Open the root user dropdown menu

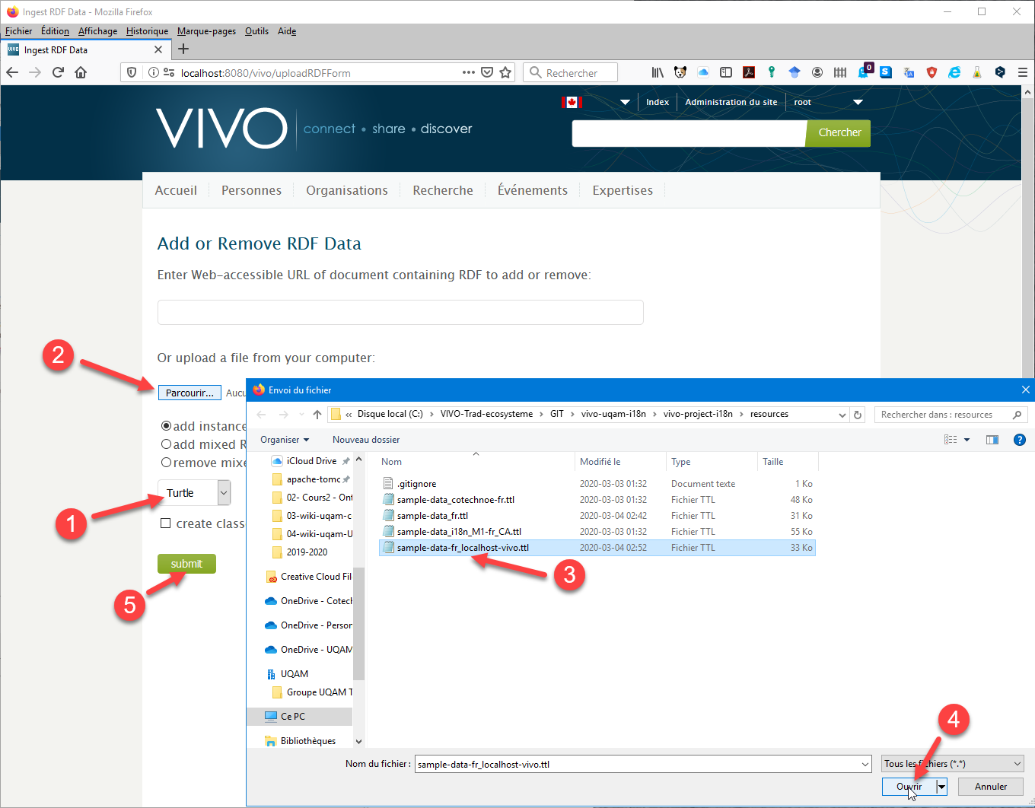pos(858,102)
